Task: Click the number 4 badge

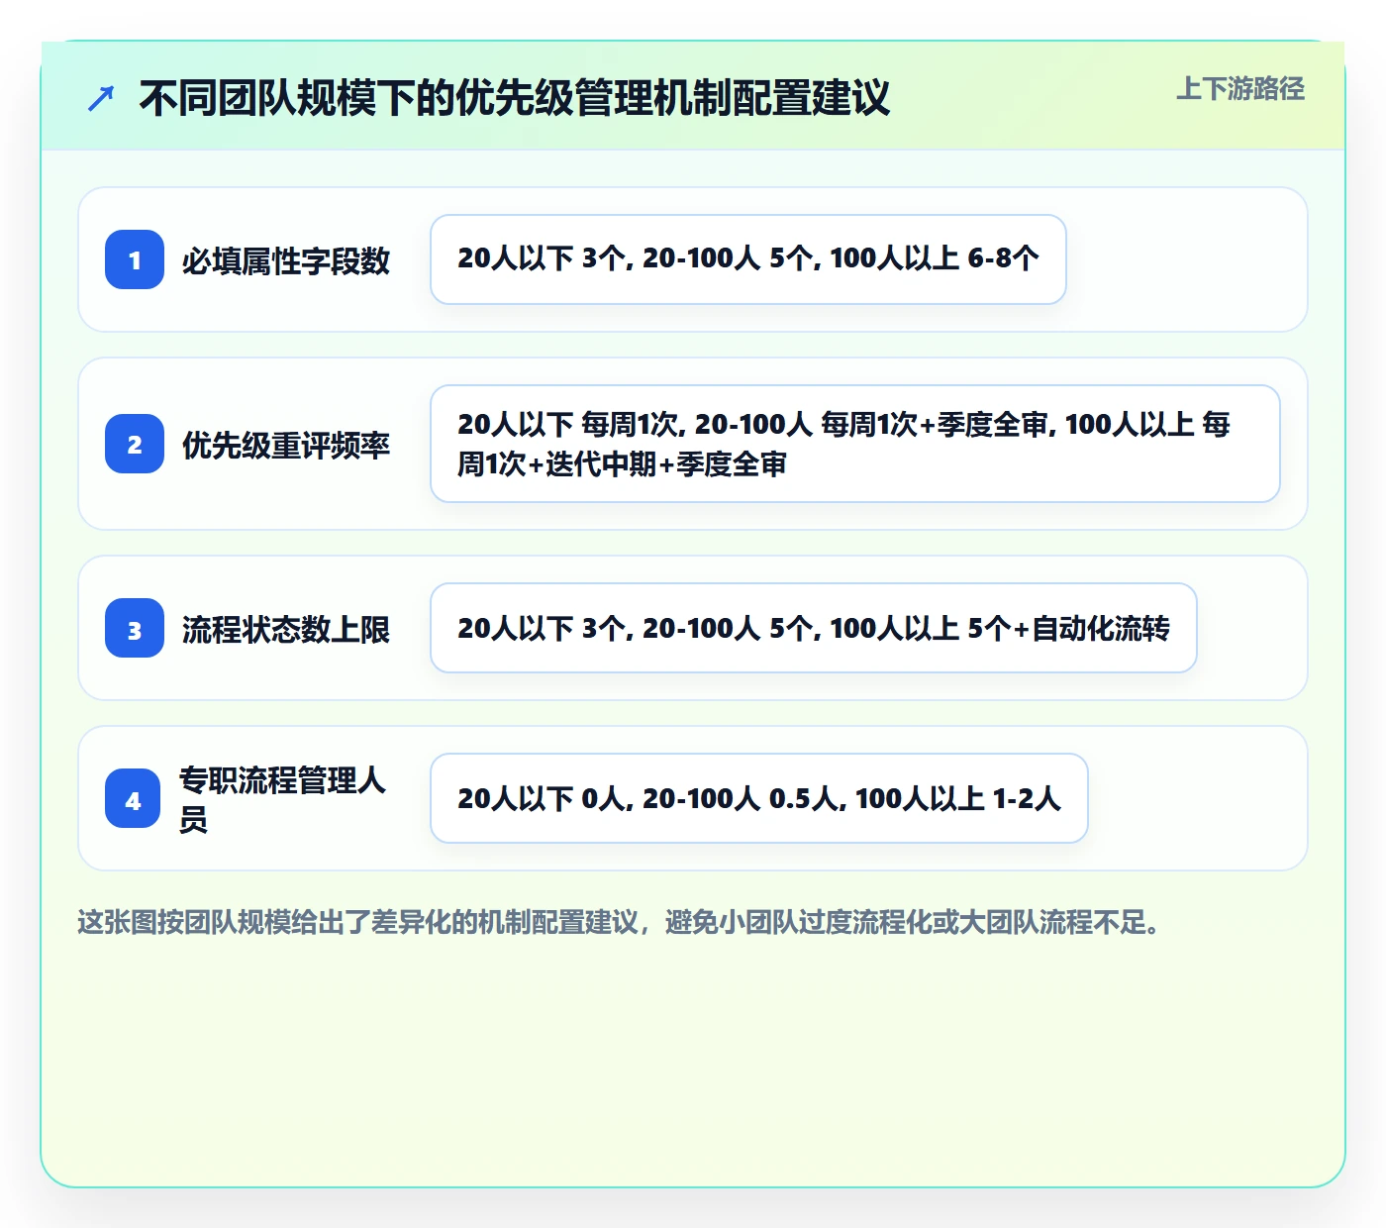Action: (x=133, y=798)
